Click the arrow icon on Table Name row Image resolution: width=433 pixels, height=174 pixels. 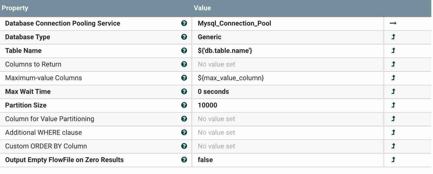click(x=393, y=51)
